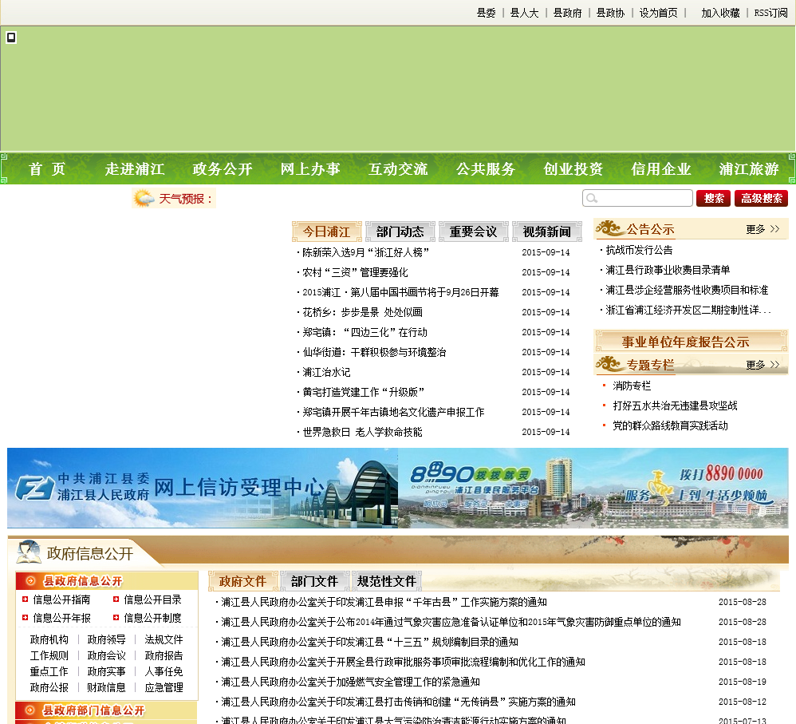Viewport: 796px width, 724px height.
Task: Click inside the search text field
Action: tap(637, 198)
